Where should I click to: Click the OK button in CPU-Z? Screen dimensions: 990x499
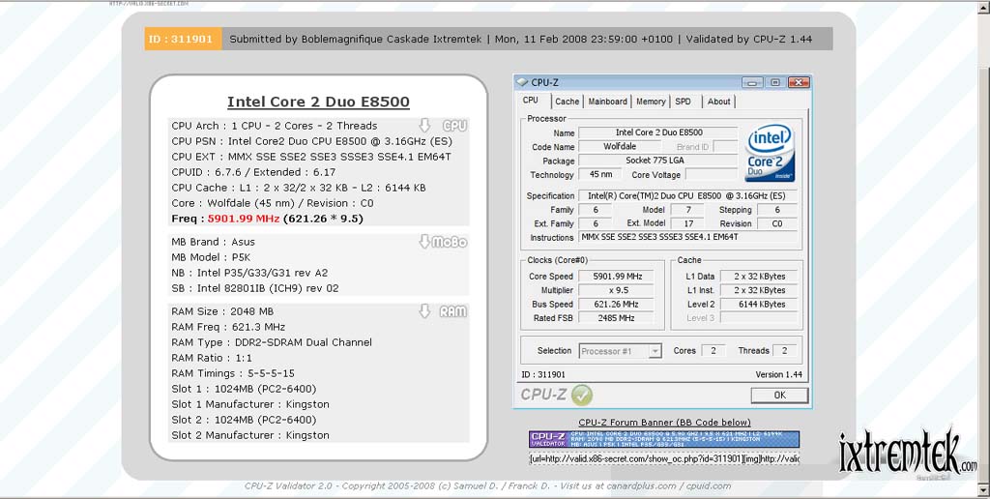pyautogui.click(x=780, y=395)
